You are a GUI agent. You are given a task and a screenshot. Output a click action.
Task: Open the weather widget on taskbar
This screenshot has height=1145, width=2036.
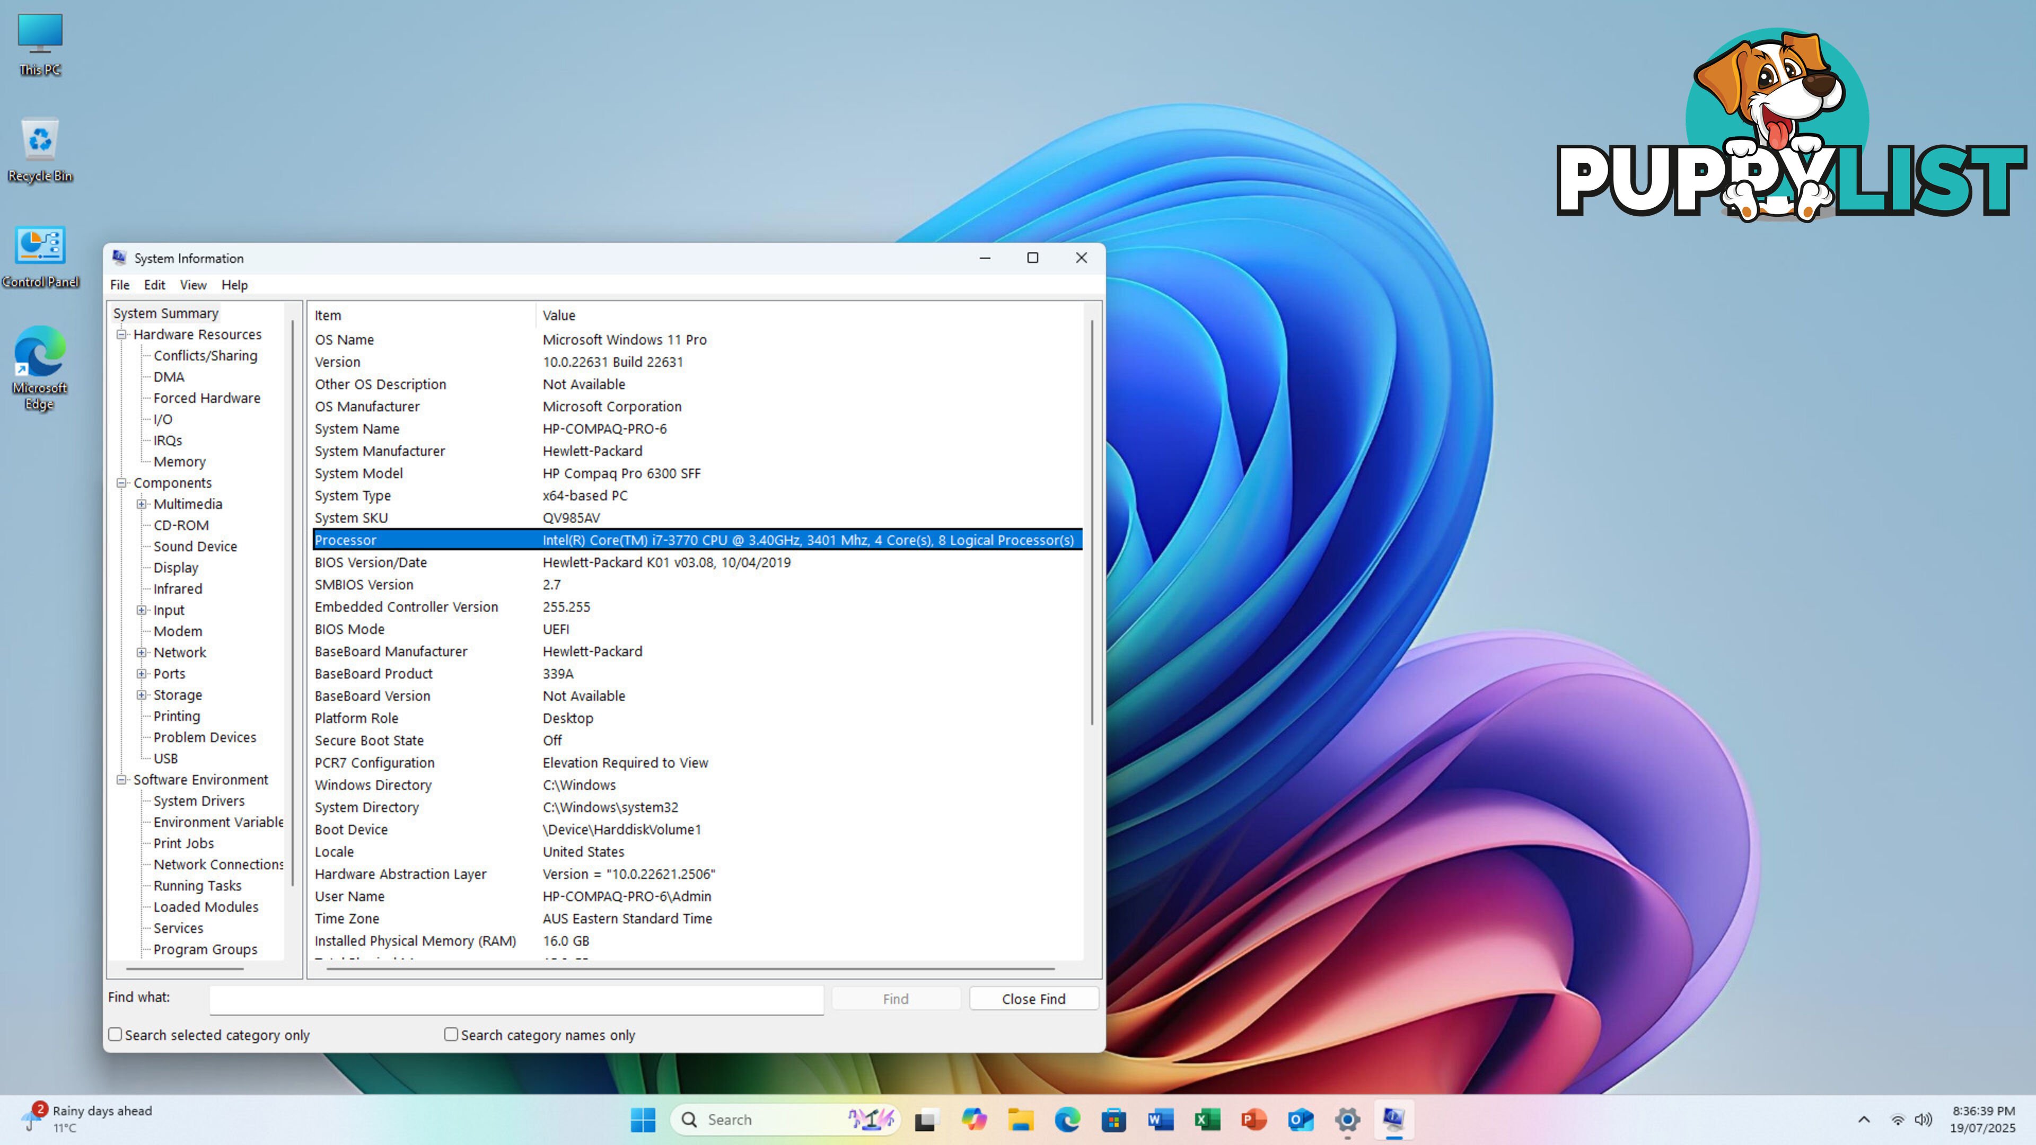pos(87,1119)
